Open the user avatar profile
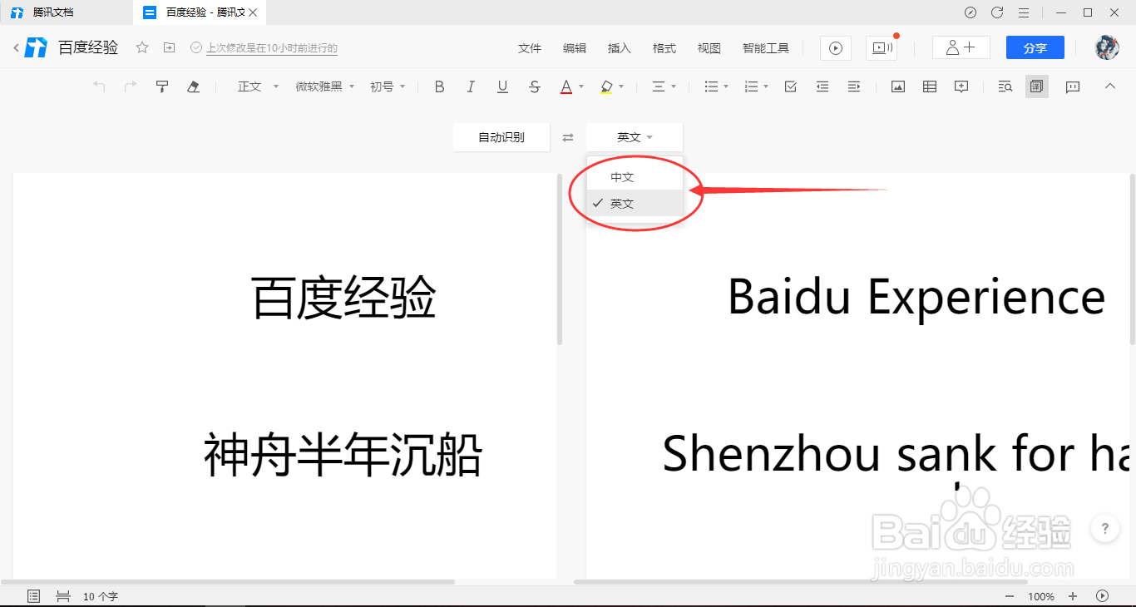Viewport: 1136px width, 607px height. (x=1107, y=47)
